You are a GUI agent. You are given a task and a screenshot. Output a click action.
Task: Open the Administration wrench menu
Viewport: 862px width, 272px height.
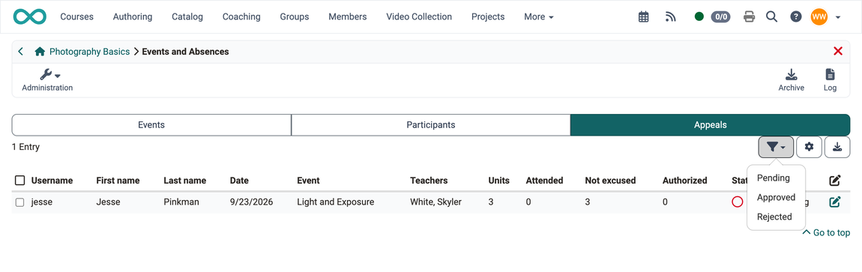pos(47,79)
